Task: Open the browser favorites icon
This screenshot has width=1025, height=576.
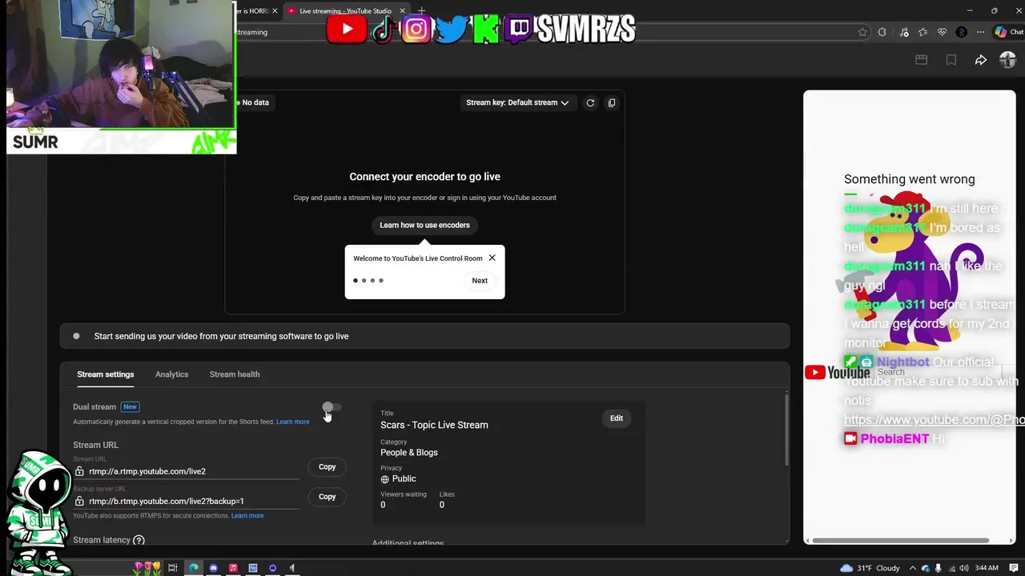Action: pyautogui.click(x=923, y=32)
